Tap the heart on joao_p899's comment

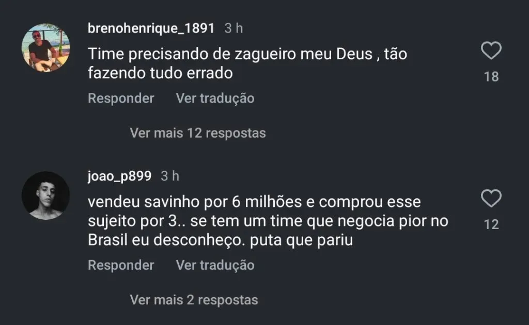[x=491, y=199]
